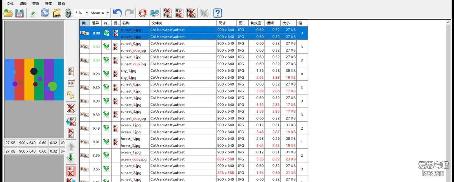The height and width of the screenshot is (182, 454).
Task: Click the grayed-out mistake toolbar icon
Action: point(204,13)
